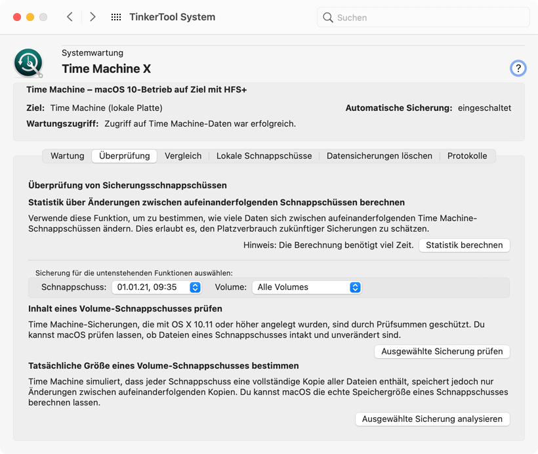This screenshot has width=538, height=454.
Task: Show the Protokolle tab
Action: (467, 155)
